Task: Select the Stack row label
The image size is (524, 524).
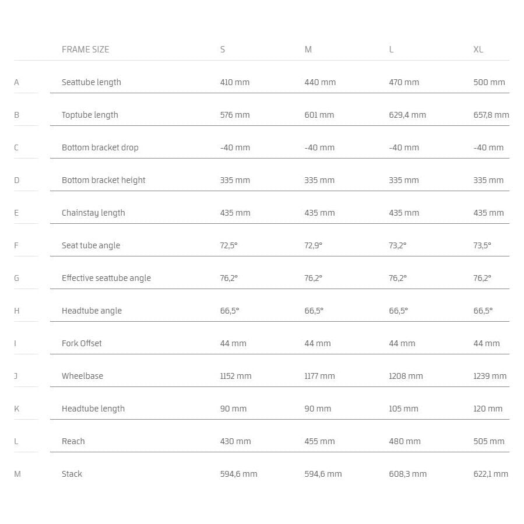Action: (x=72, y=474)
